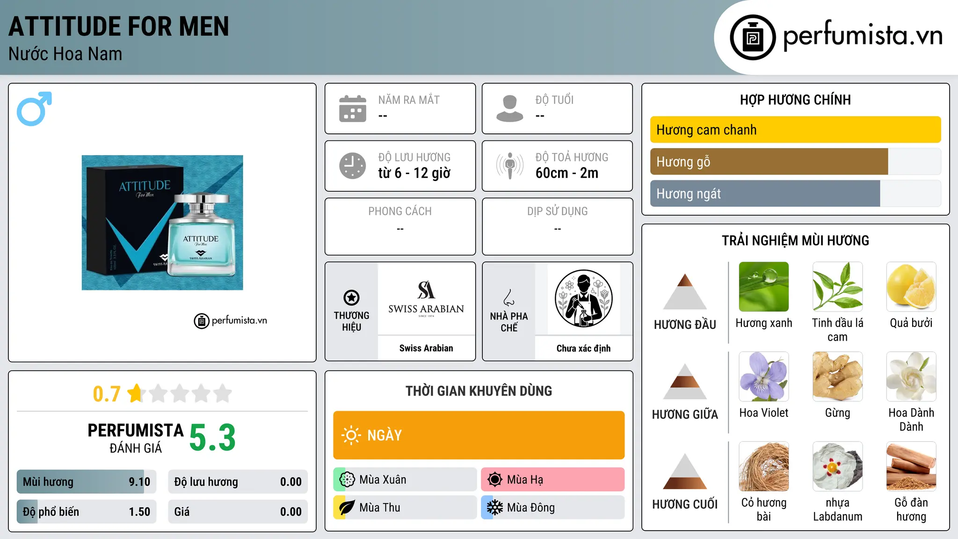958x539 pixels.
Task: Click the sun icon in Ngày bar
Action: click(351, 435)
